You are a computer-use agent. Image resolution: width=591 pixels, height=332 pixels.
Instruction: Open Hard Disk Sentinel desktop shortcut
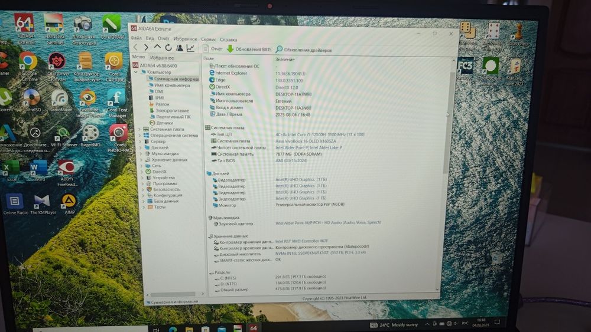(x=54, y=29)
